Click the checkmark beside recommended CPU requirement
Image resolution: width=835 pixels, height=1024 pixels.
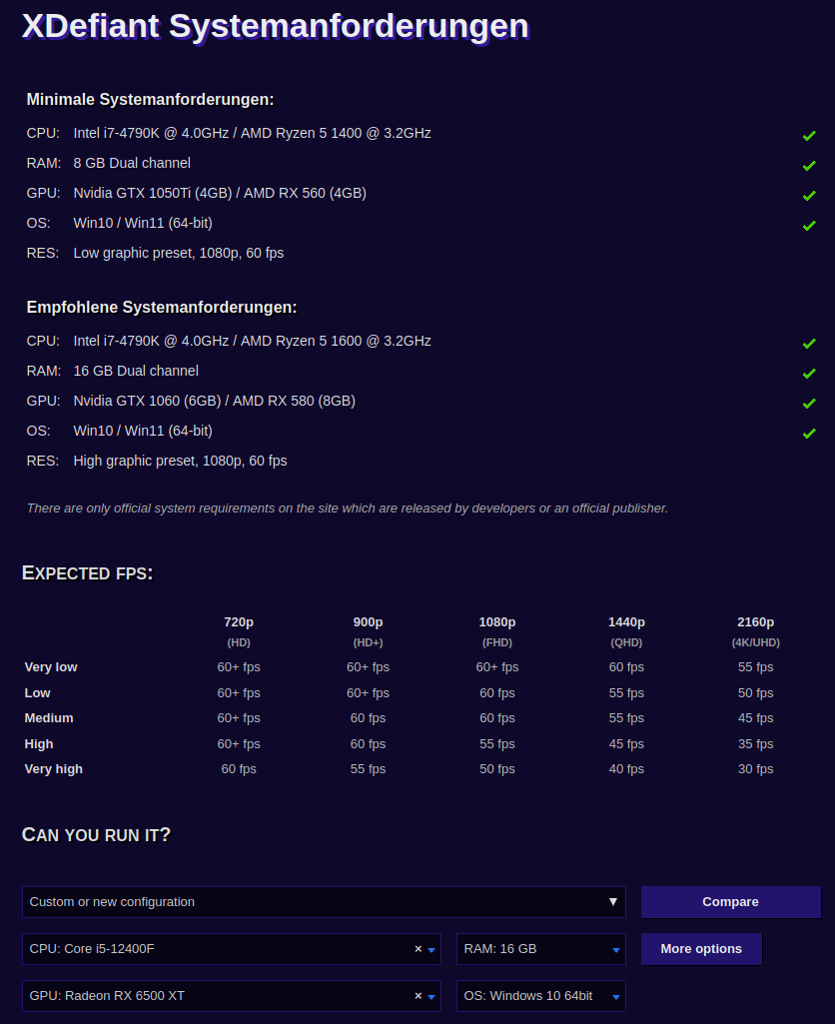tap(809, 343)
